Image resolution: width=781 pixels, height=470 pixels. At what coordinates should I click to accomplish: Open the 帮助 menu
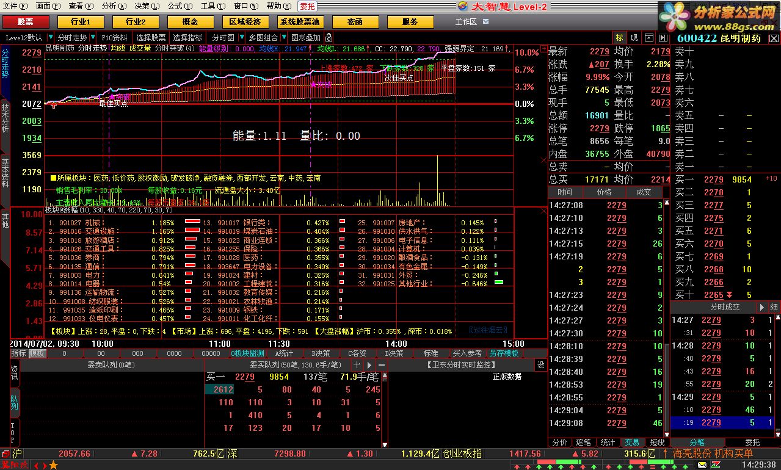pos(278,6)
